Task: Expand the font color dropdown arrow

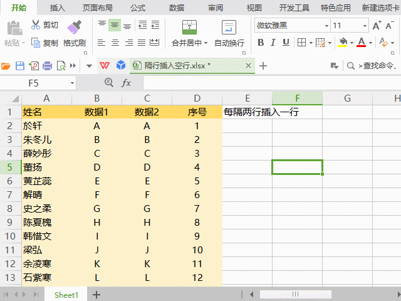Action: [370, 43]
